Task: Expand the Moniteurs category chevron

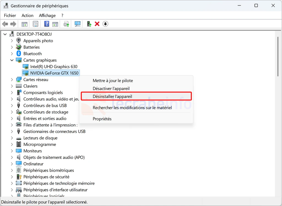Action: [12, 151]
